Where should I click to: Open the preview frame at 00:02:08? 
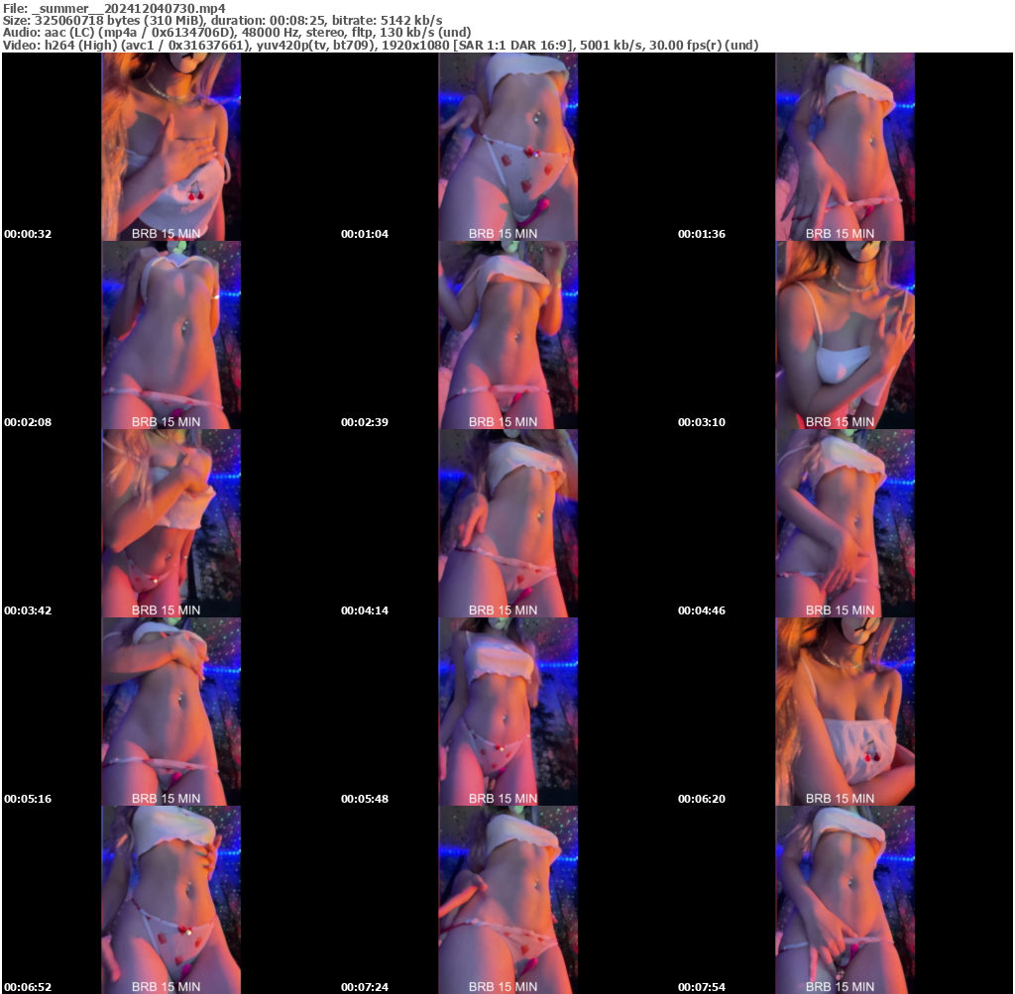tap(169, 334)
